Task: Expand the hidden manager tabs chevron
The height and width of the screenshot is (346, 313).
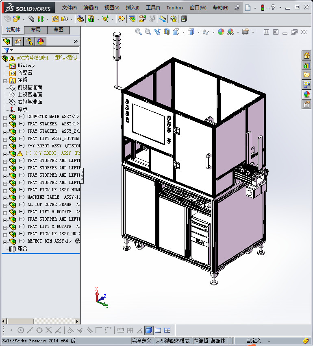Action: coord(76,42)
